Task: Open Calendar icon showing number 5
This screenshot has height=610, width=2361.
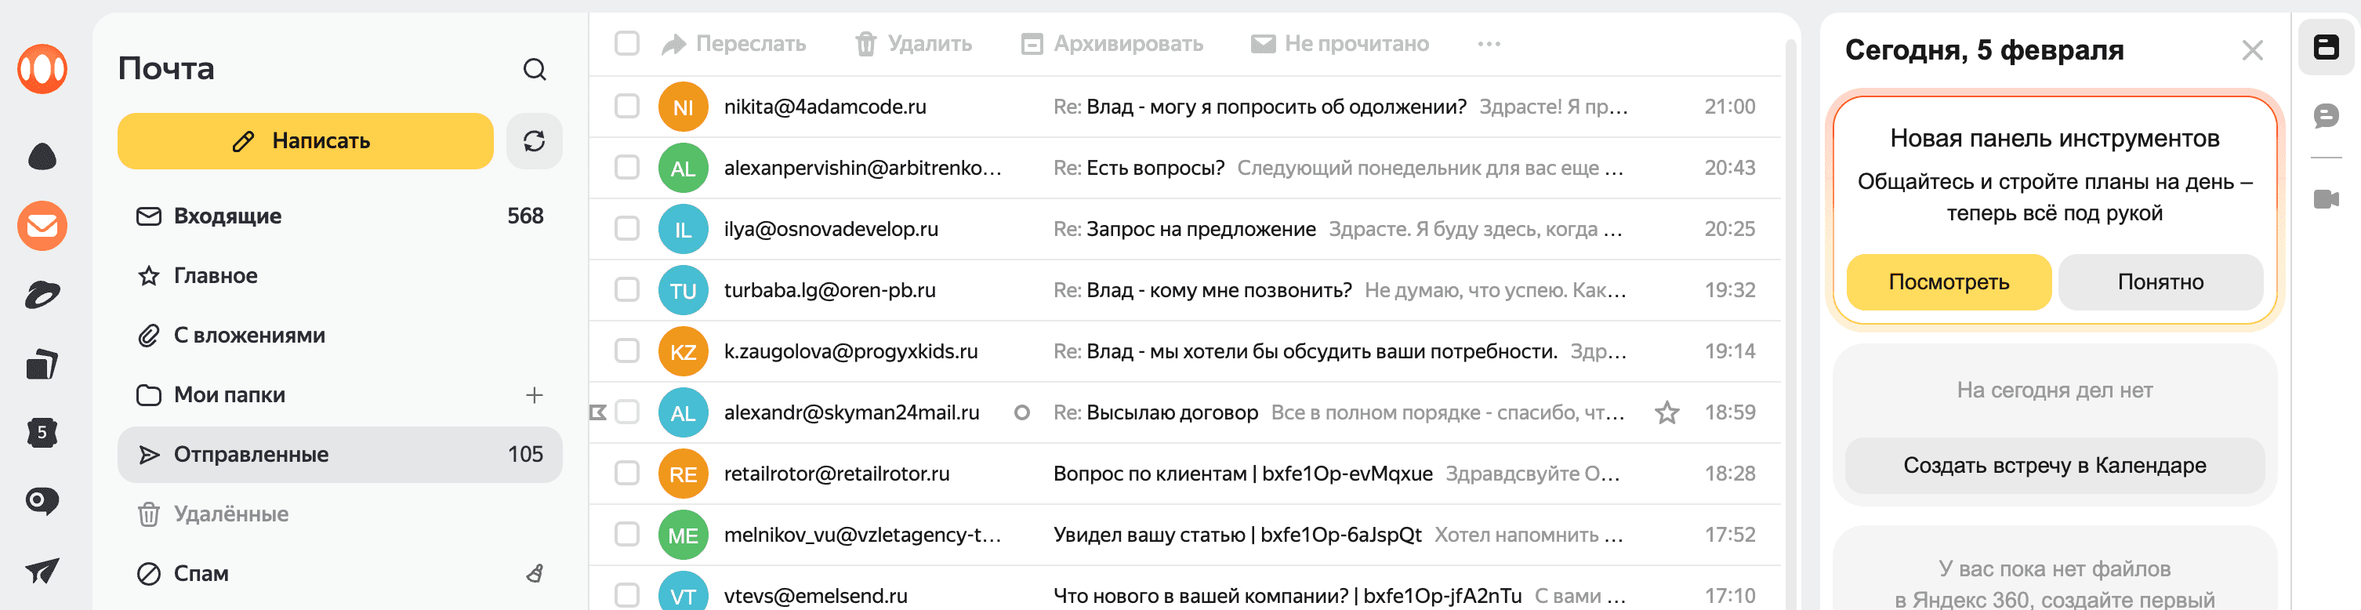Action: point(42,432)
